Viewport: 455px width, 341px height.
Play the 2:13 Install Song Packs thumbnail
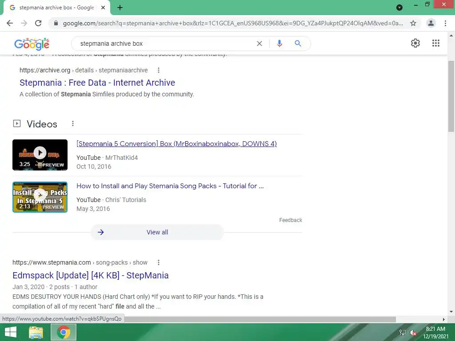click(x=40, y=197)
